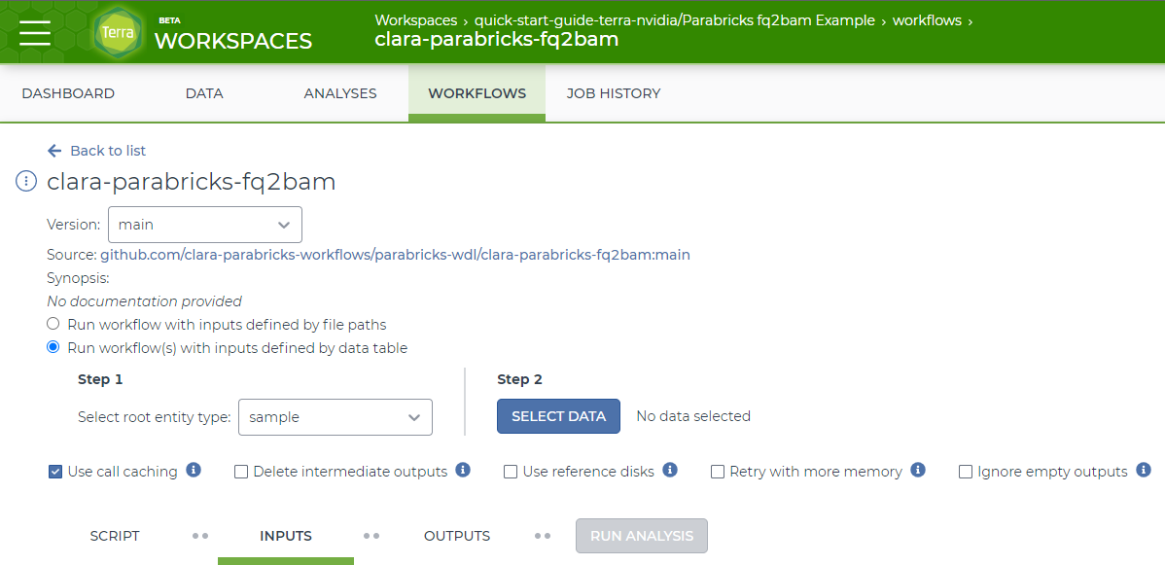1165x565 pixels.
Task: Open the workflow actions circle menu icon
Action: [27, 182]
